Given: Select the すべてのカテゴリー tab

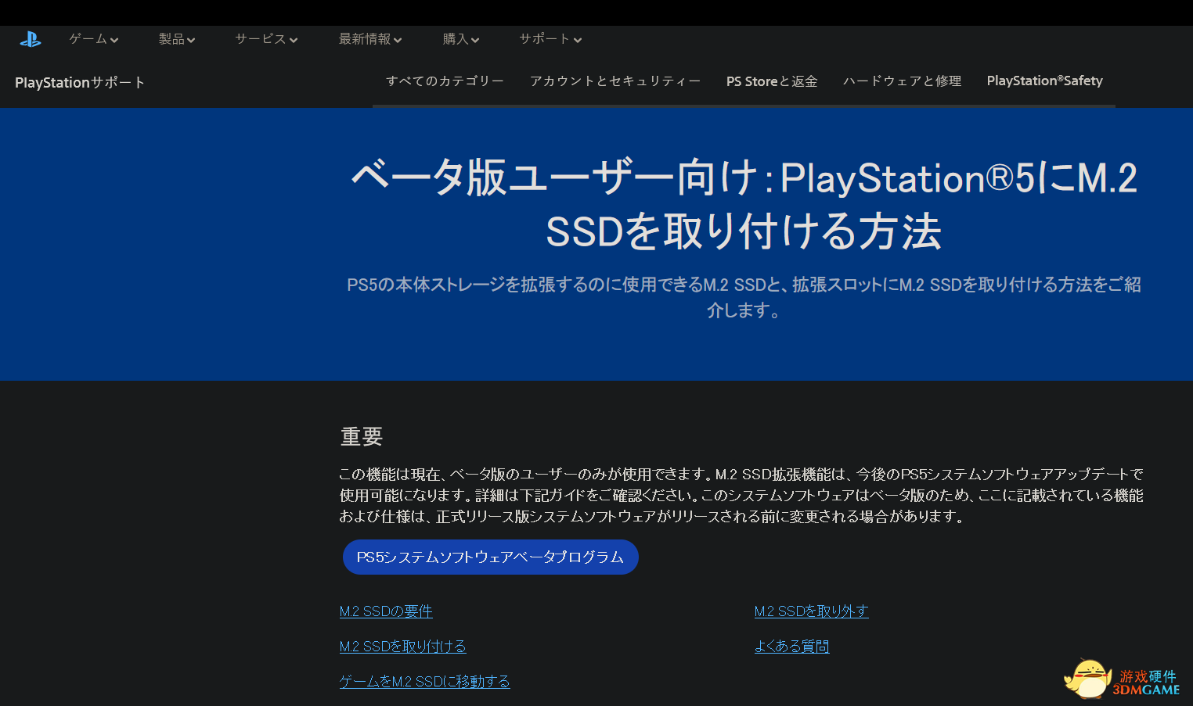Looking at the screenshot, I should (x=445, y=81).
